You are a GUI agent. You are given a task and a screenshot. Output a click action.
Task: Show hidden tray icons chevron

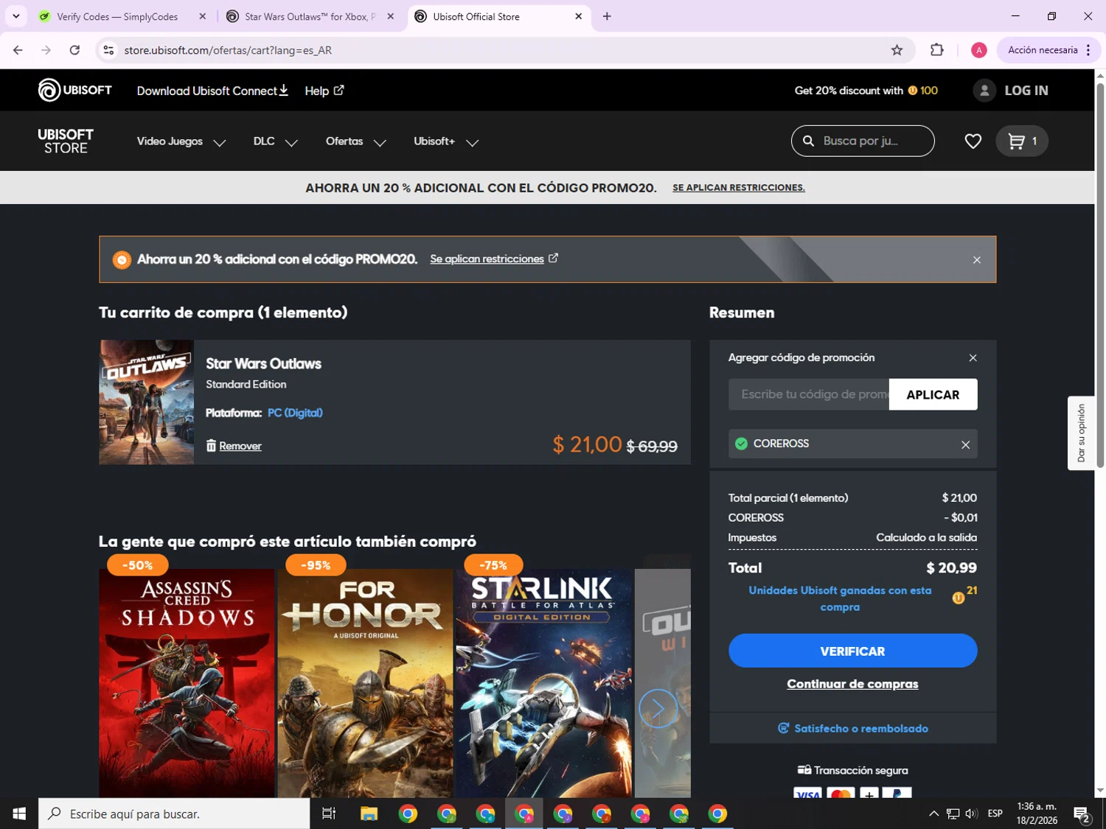pos(933,814)
